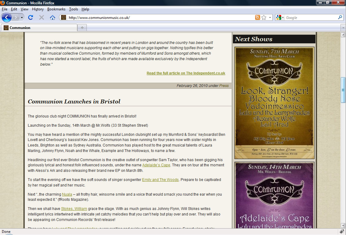The width and height of the screenshot is (346, 235).
Task: Click the grayed-out Forward arrow button
Action: (x=16, y=17)
